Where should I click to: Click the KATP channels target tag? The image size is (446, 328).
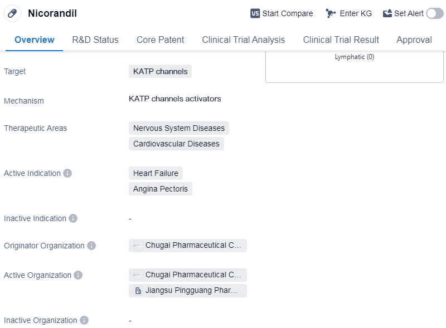pos(160,71)
